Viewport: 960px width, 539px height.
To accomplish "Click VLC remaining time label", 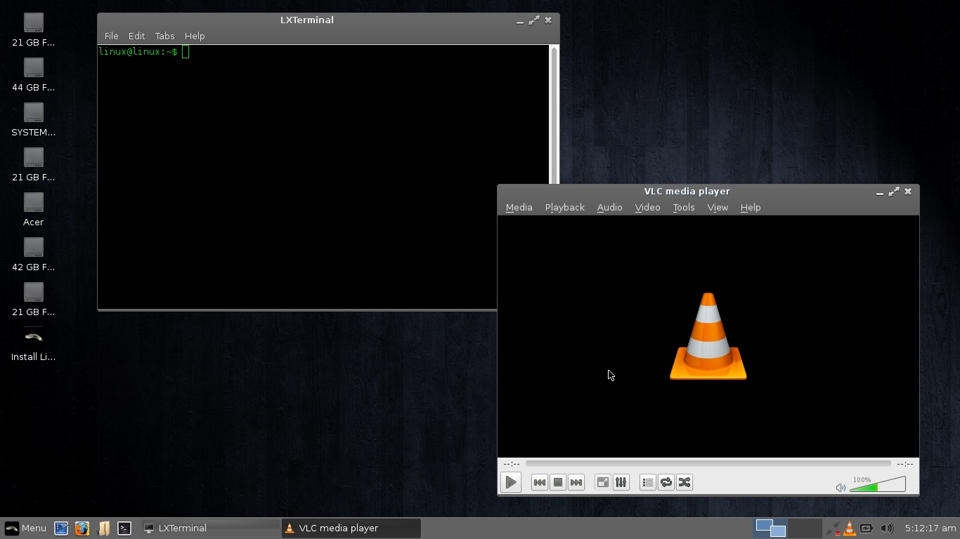I will click(x=905, y=464).
